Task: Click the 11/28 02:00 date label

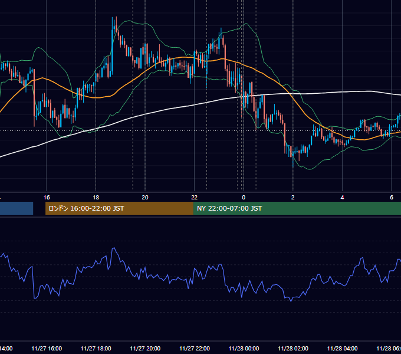Action: click(x=293, y=348)
